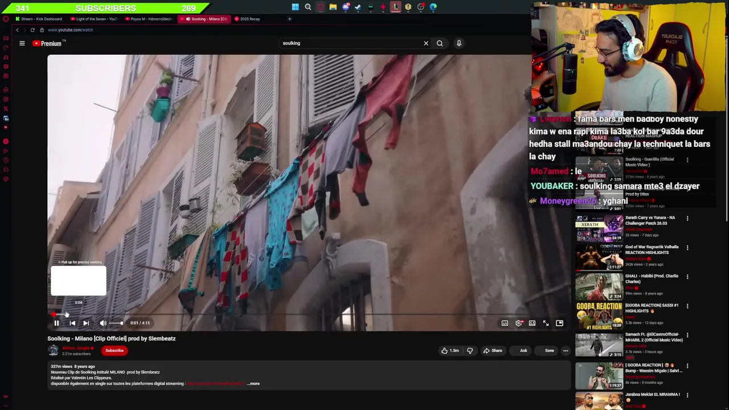Open the streaming link in the description

pyautogui.click(x=215, y=384)
